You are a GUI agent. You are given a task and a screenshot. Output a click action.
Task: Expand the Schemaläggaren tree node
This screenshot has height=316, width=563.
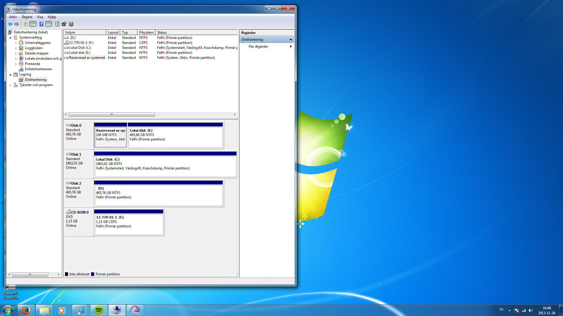(x=16, y=43)
